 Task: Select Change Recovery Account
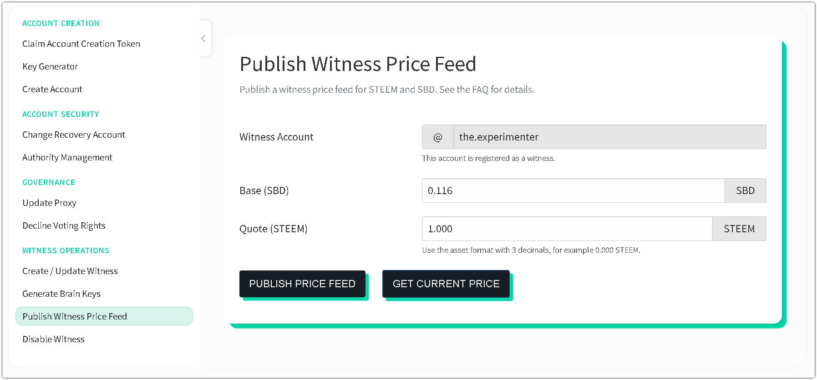coord(74,135)
